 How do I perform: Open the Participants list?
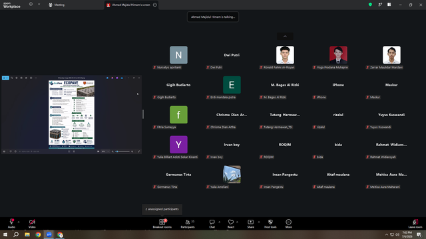[188, 224]
